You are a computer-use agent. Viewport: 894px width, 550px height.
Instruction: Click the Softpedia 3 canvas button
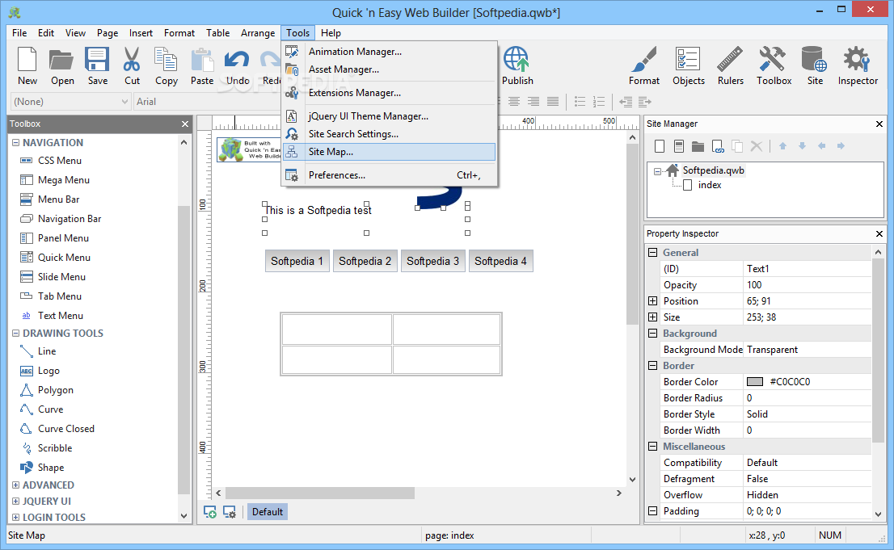tap(432, 261)
